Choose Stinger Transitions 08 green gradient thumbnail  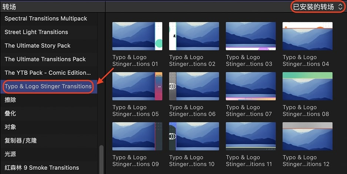click(307, 86)
